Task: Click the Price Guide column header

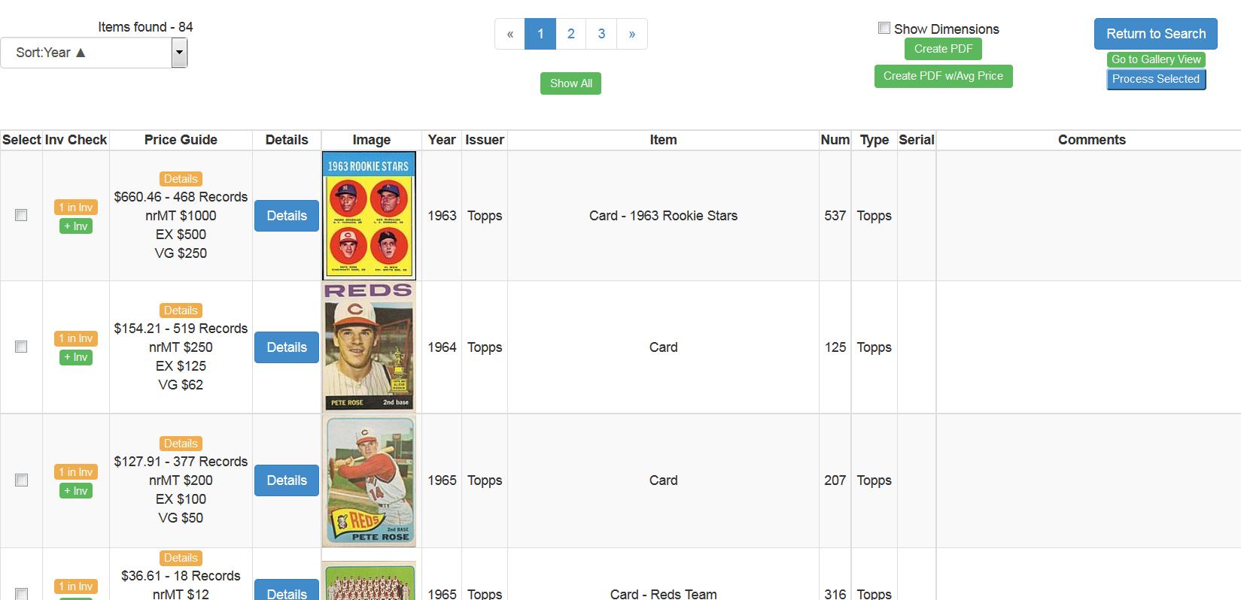Action: 181,140
